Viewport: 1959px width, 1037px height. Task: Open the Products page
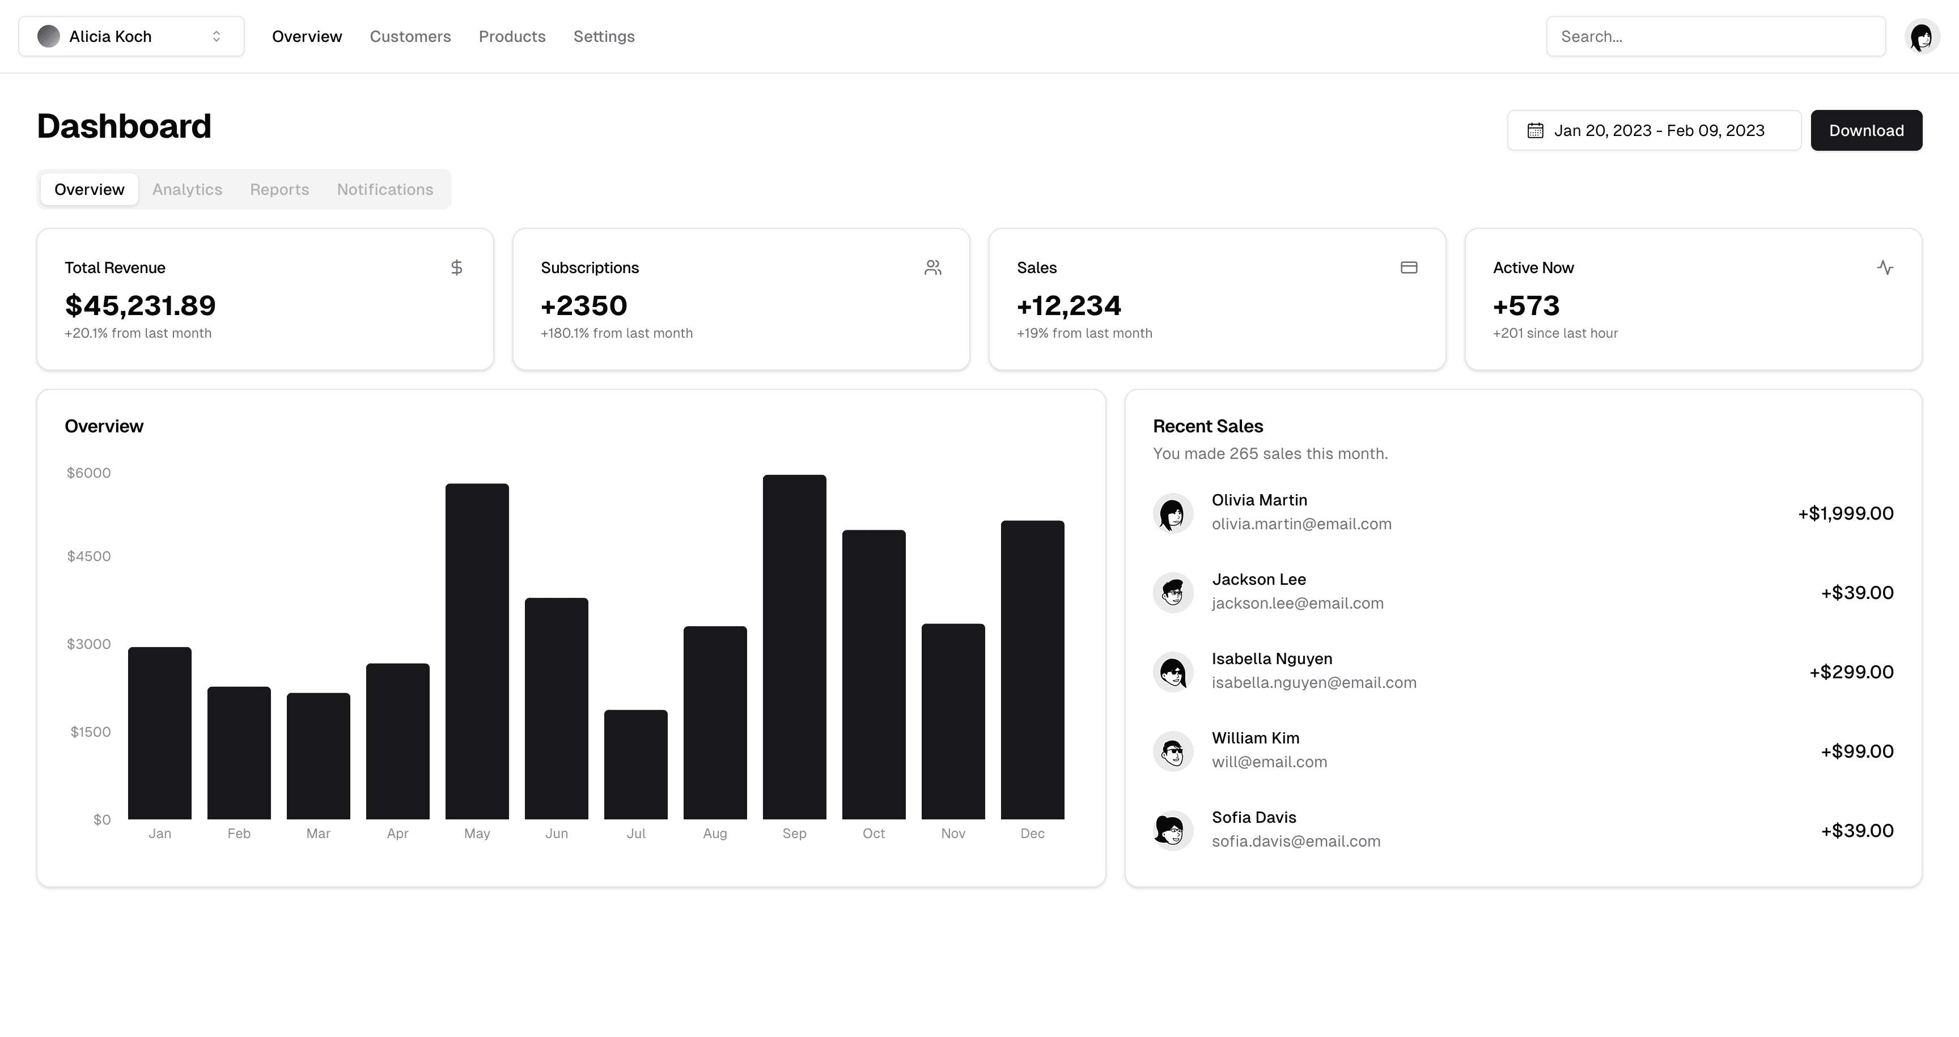click(512, 36)
